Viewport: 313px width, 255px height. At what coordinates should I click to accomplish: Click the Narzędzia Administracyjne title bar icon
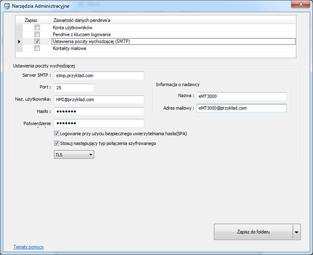pos(7,6)
